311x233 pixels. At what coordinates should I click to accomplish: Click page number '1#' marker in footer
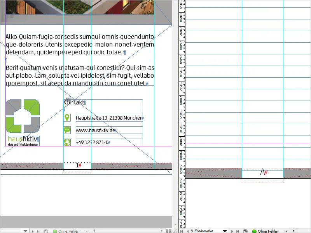point(79,165)
